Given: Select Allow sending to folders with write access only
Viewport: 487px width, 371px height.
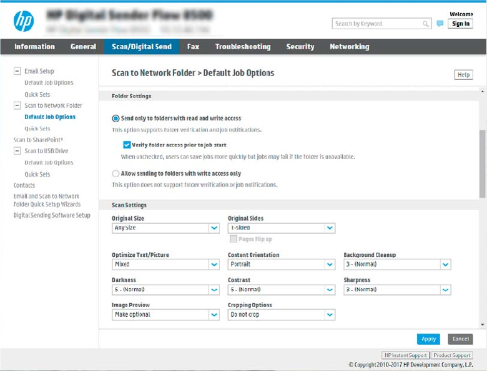Looking at the screenshot, I should [x=116, y=173].
